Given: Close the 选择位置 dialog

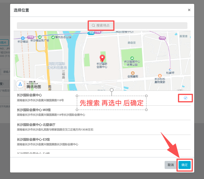Looking at the screenshot, I should coord(189,10).
